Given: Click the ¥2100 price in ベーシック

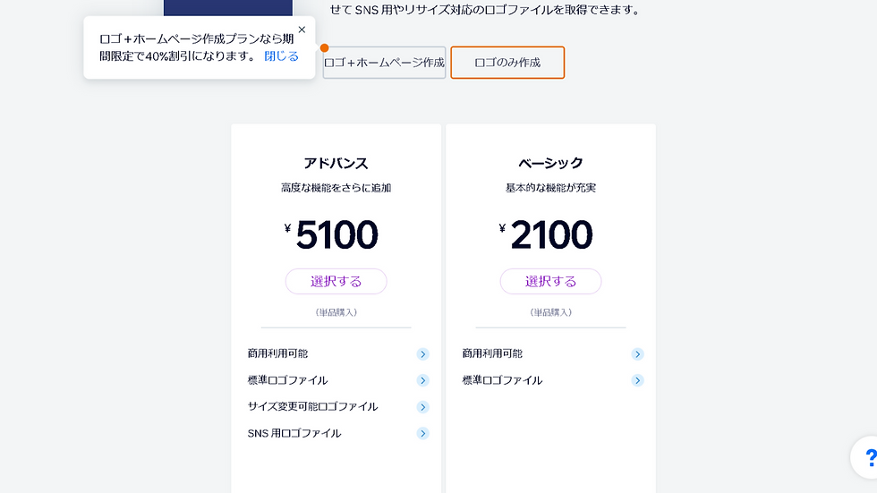Looking at the screenshot, I should tap(546, 234).
